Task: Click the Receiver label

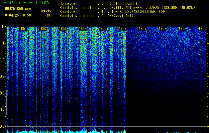Action: [67, 12]
